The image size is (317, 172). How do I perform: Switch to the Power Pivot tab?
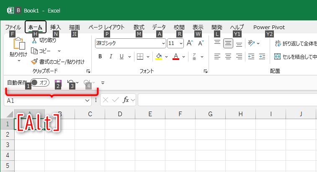pyautogui.click(x=269, y=27)
